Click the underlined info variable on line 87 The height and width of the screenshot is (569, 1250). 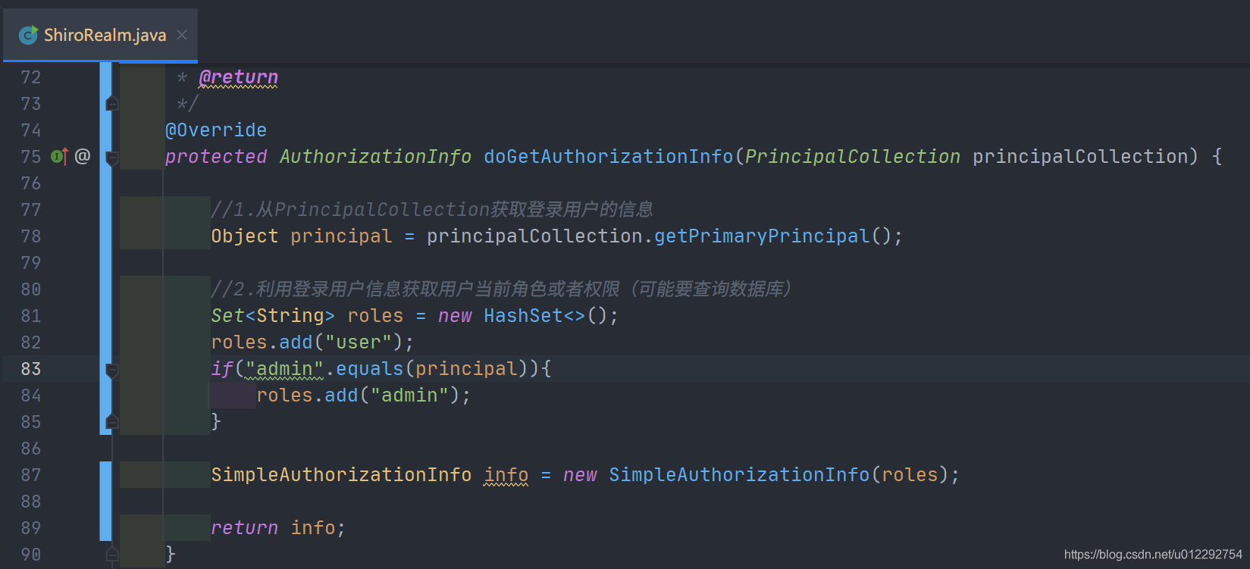pyautogui.click(x=506, y=475)
